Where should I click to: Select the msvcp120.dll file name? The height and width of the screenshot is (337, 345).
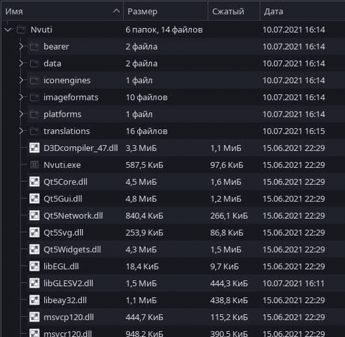tap(68, 317)
